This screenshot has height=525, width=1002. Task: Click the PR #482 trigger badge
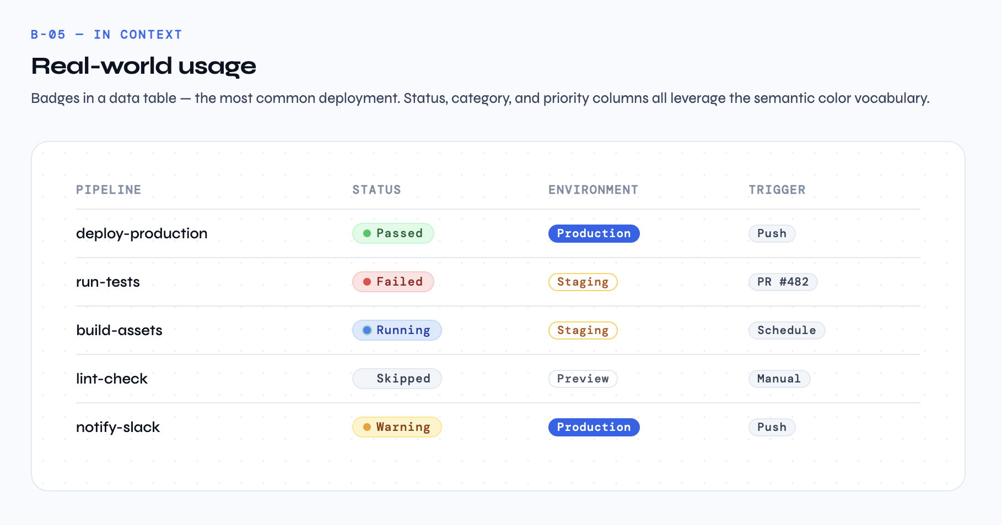[x=783, y=282]
